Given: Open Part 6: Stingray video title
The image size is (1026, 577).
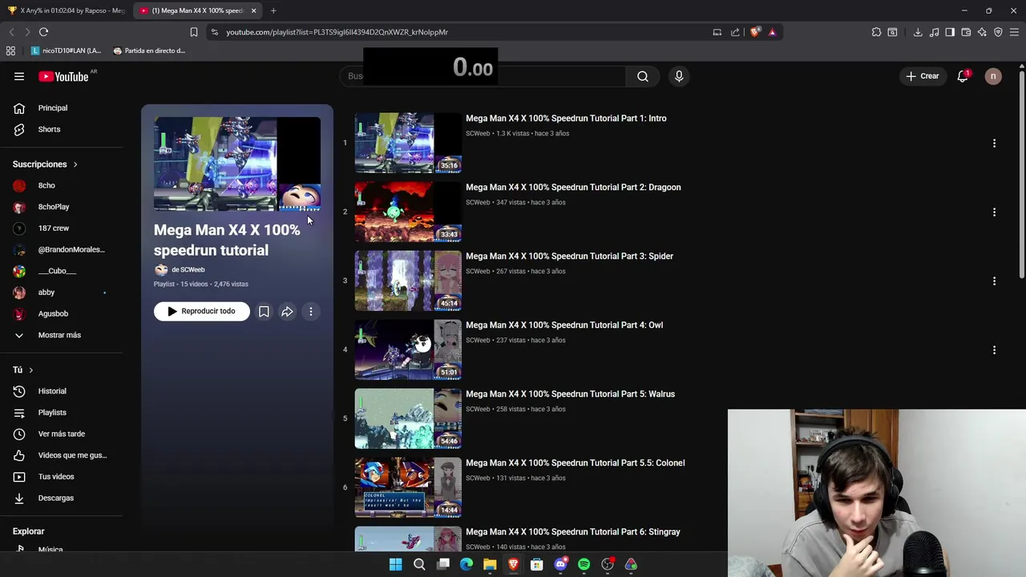Looking at the screenshot, I should 573,532.
